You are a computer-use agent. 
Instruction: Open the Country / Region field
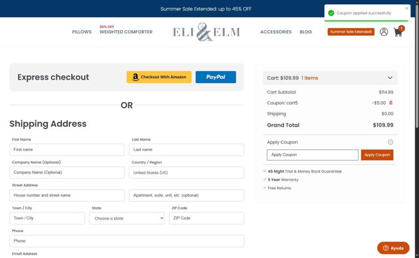187,172
